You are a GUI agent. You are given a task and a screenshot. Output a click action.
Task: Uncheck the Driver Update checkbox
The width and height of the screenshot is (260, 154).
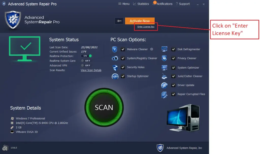[173, 85]
